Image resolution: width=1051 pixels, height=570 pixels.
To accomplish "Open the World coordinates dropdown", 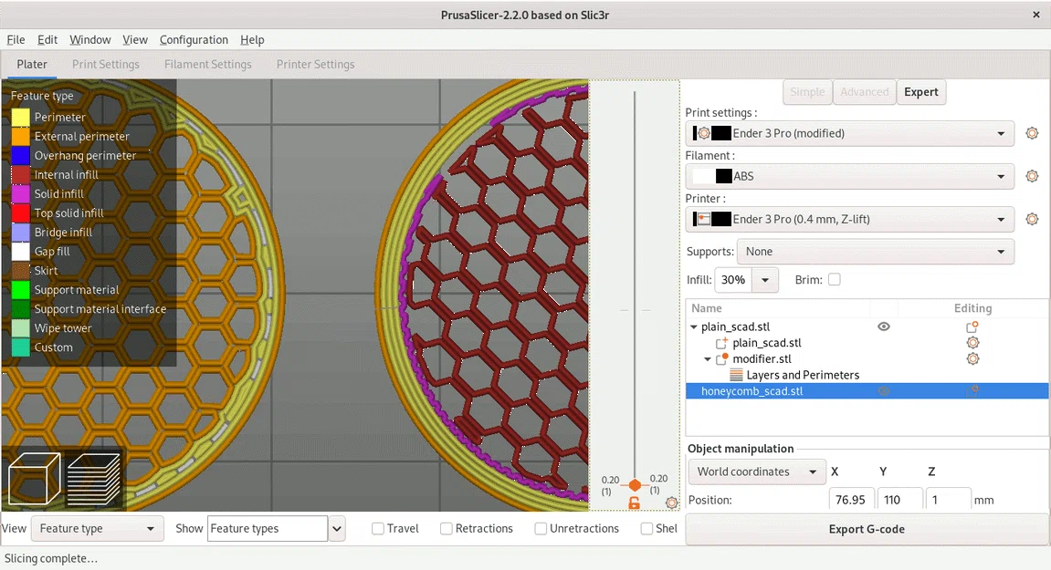I will (756, 472).
